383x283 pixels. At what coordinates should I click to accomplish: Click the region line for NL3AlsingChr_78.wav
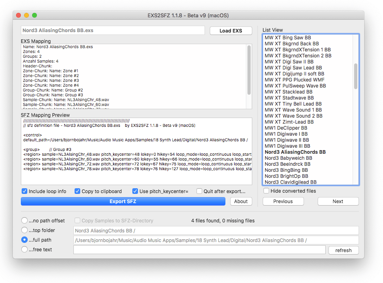coord(137,169)
